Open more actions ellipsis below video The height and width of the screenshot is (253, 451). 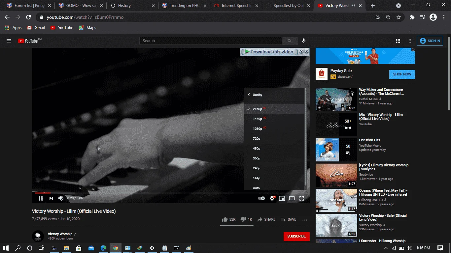(x=305, y=220)
